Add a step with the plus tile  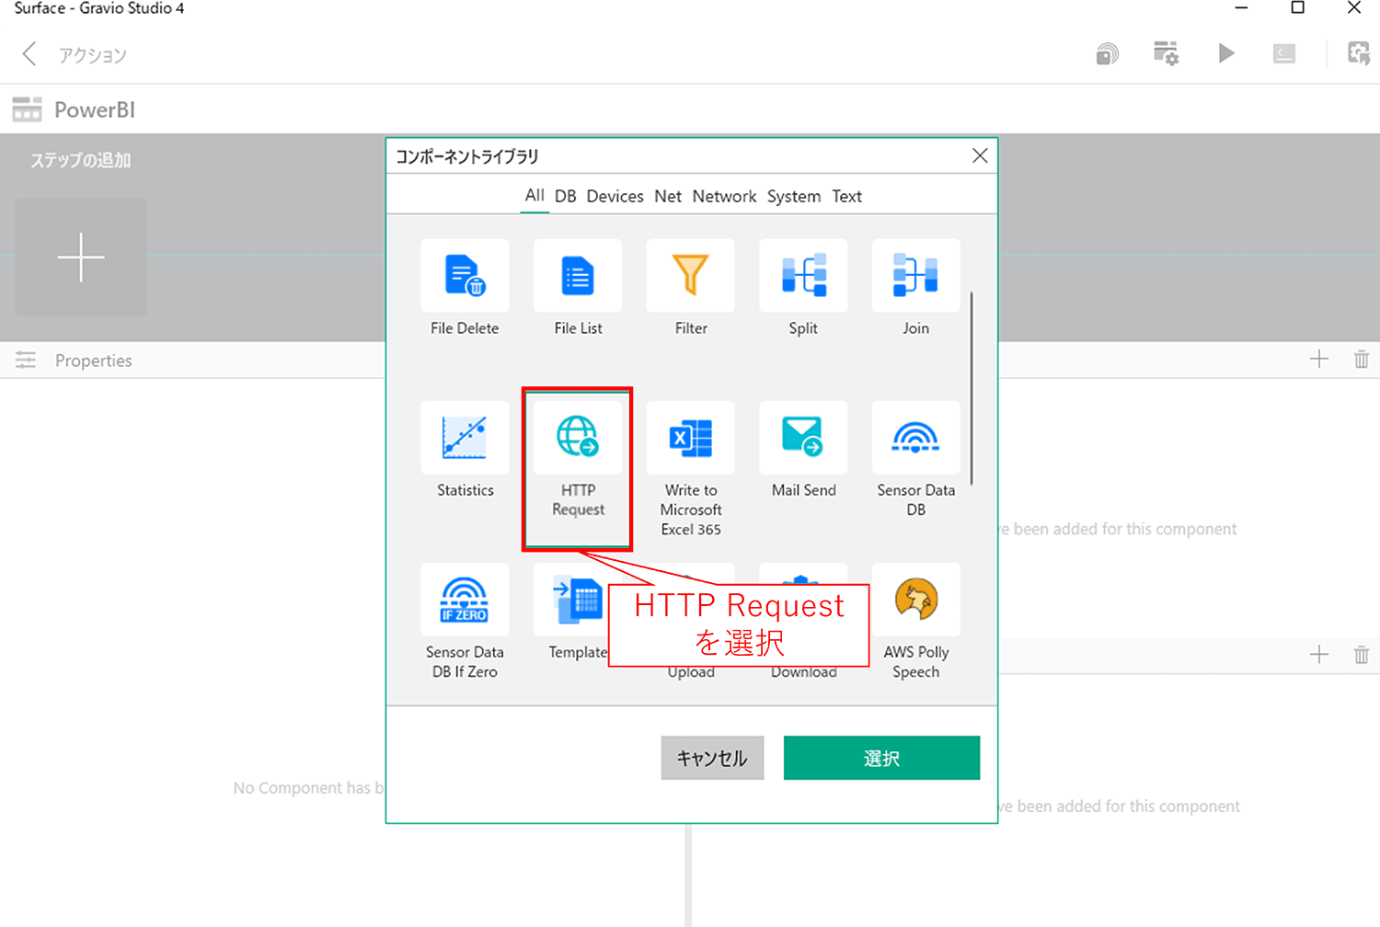pyautogui.click(x=81, y=257)
